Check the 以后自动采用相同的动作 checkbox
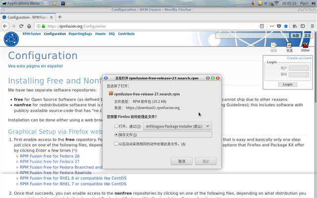 pos(116,144)
